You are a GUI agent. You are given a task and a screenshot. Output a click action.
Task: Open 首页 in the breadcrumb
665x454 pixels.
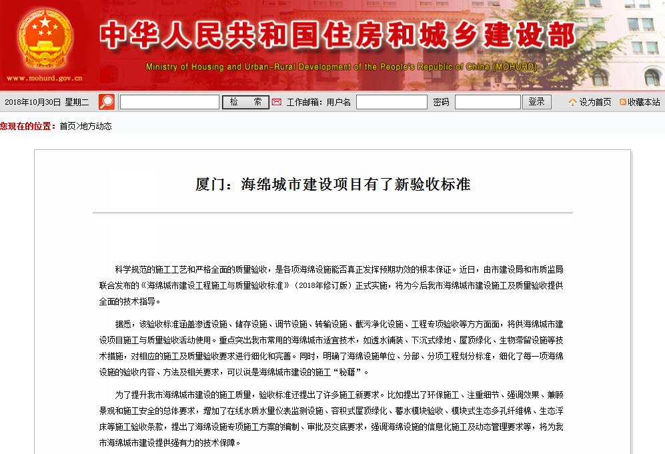pyautogui.click(x=67, y=126)
